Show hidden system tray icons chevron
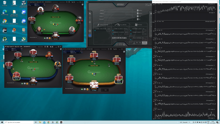Screen dimensions: 220x124 point(189,122)
